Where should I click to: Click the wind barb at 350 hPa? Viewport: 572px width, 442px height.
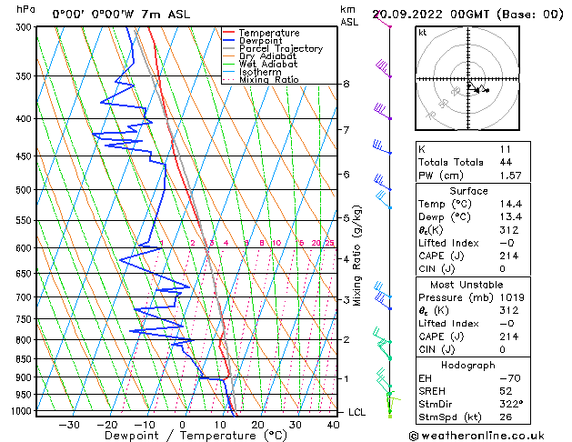384,68
